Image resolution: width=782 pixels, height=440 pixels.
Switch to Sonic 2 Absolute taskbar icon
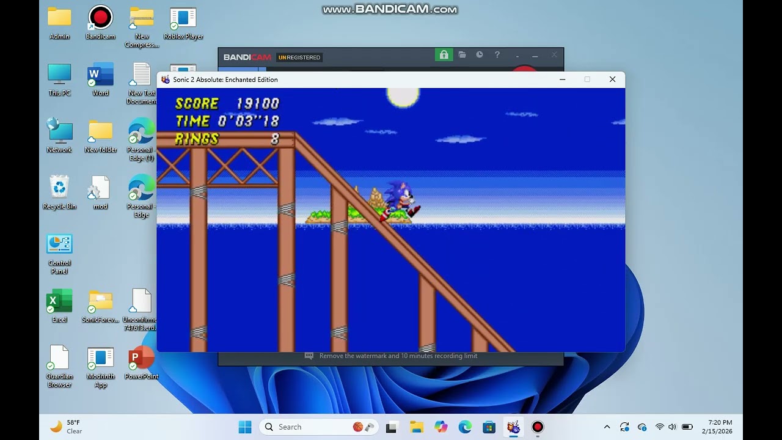coord(513,427)
